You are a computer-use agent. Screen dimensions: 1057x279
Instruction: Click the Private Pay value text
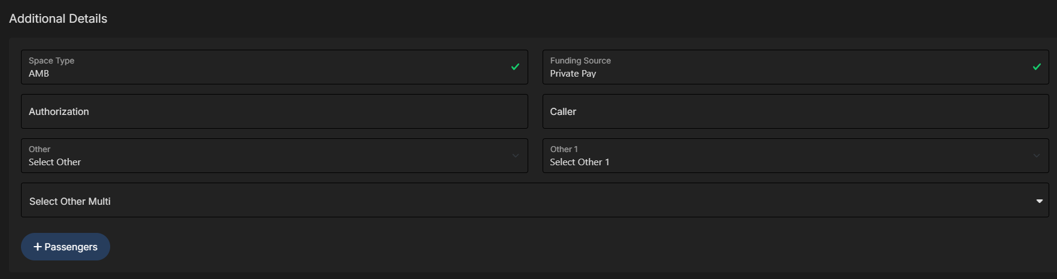click(x=573, y=73)
